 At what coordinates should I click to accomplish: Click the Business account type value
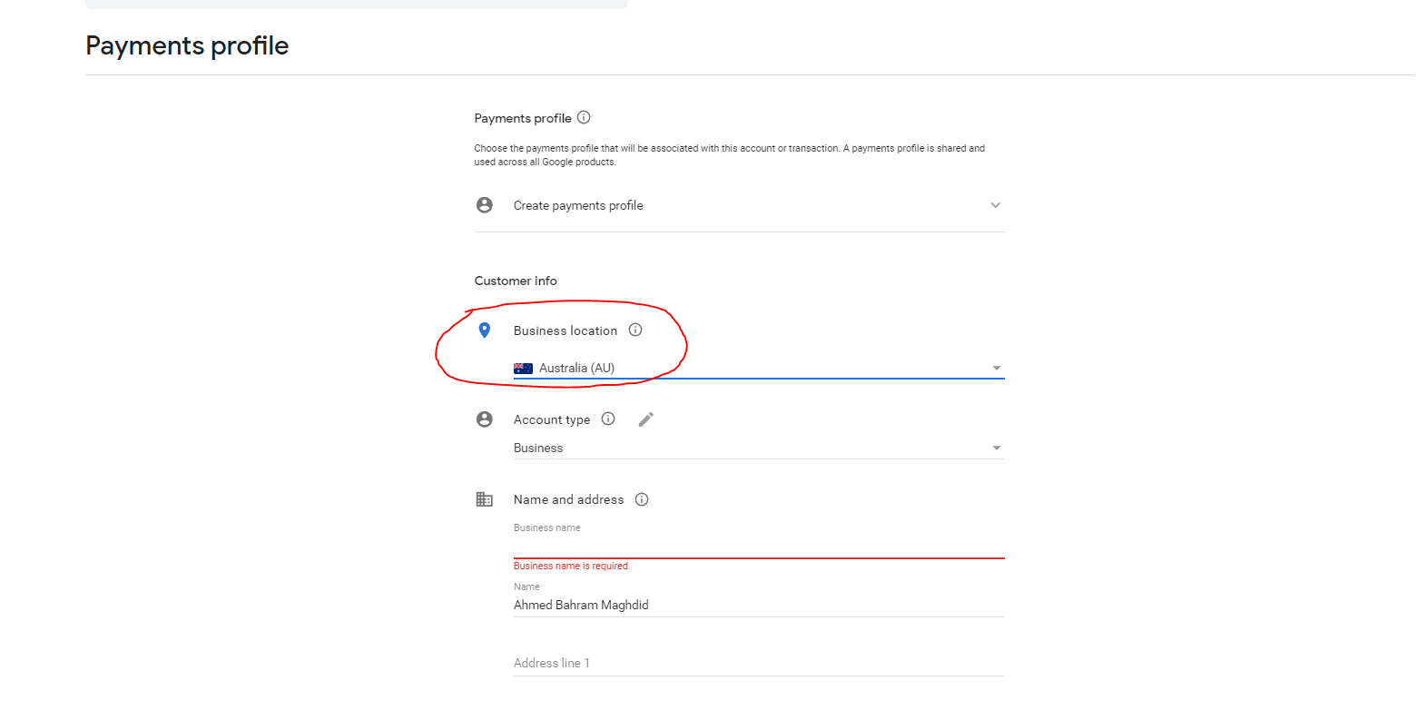coord(538,448)
